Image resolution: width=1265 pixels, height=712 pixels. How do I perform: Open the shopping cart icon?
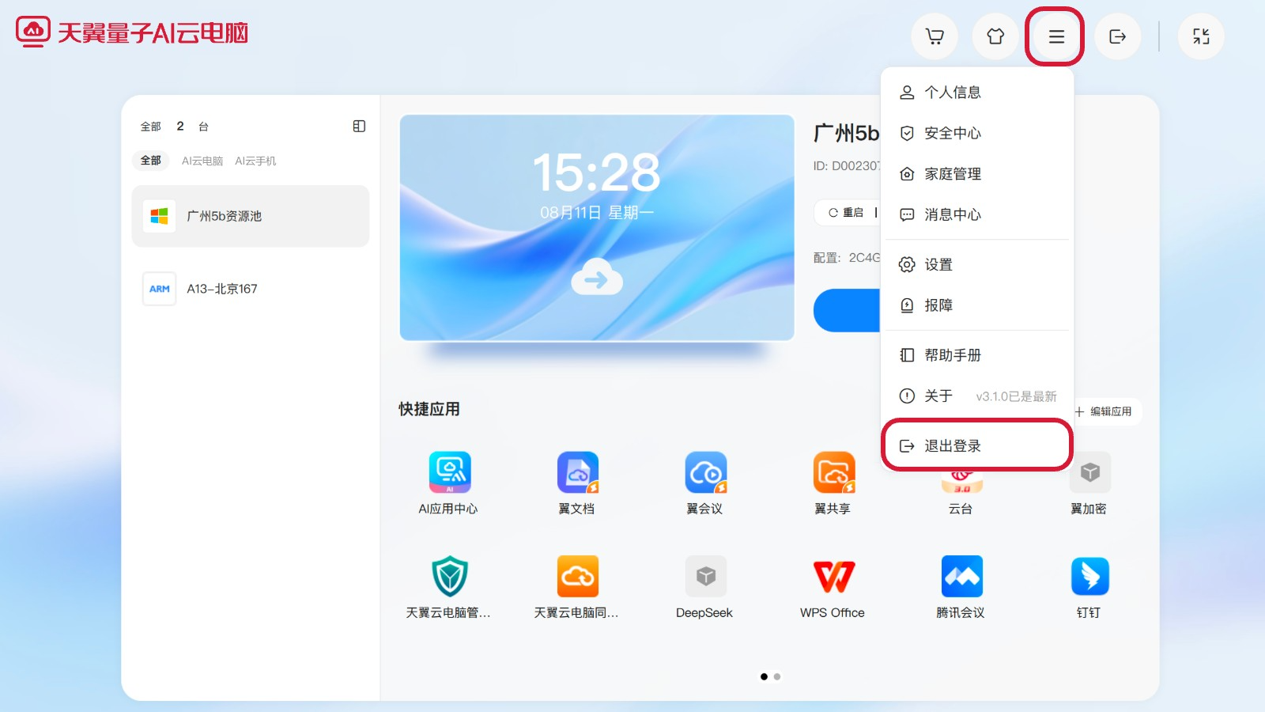click(x=935, y=36)
